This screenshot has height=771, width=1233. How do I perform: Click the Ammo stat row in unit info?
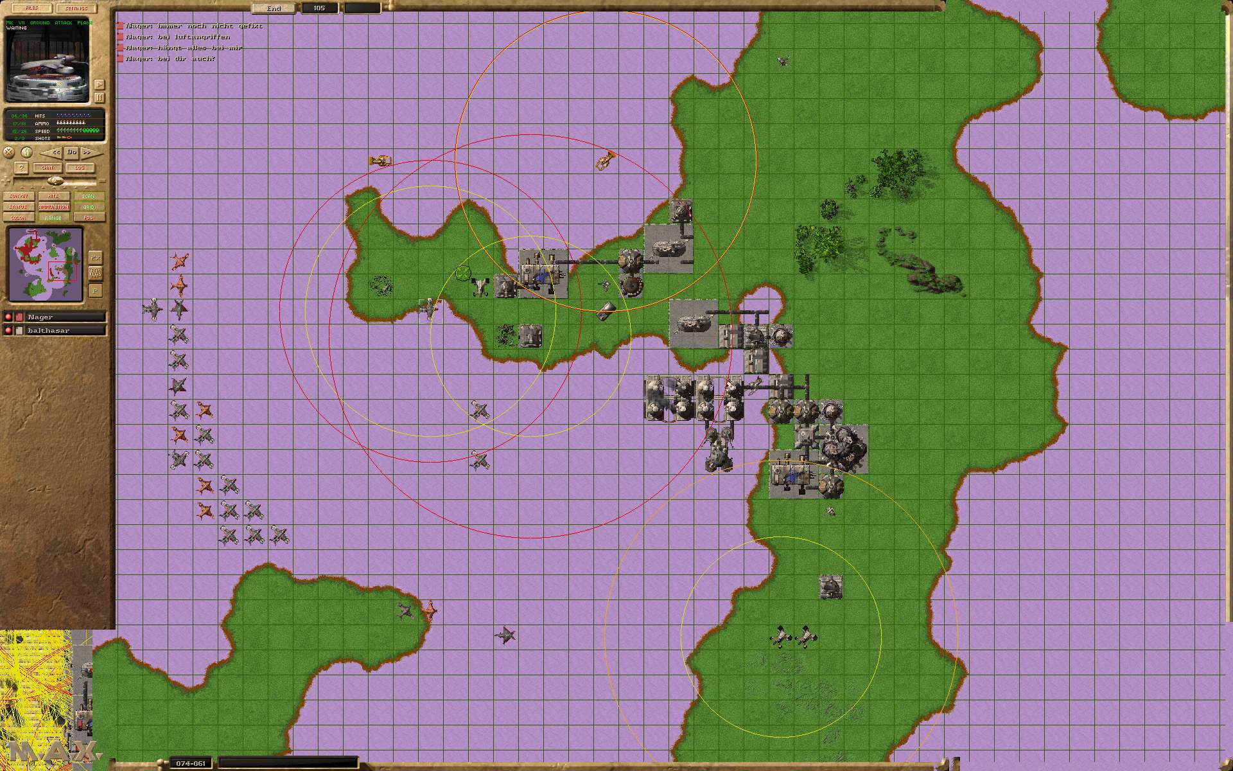pos(54,123)
